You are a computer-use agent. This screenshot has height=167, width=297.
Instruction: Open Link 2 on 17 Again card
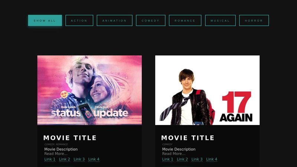pos(182,159)
